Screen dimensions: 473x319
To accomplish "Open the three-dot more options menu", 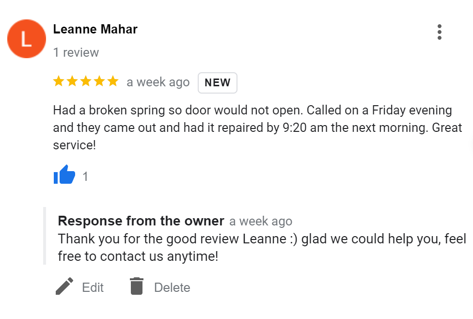I will [440, 32].
